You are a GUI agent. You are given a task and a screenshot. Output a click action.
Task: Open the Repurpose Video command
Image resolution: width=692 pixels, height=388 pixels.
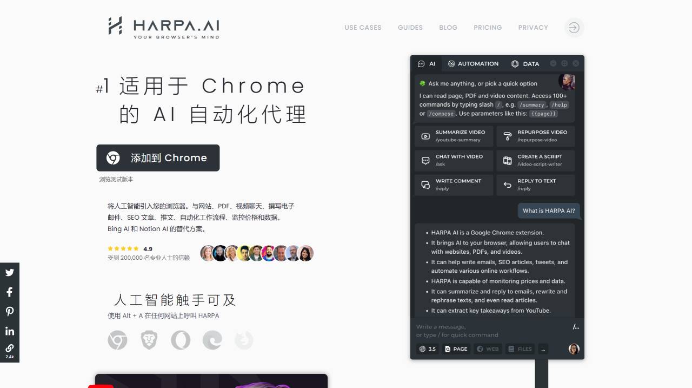pos(535,136)
